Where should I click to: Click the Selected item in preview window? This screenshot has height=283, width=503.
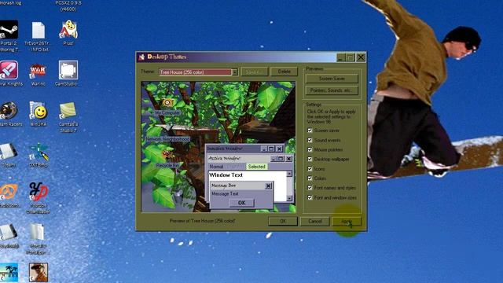pyautogui.click(x=257, y=167)
